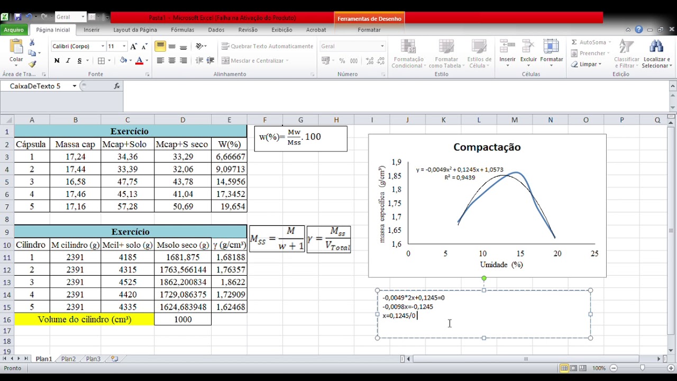
Task: Open Formatar como Tabela gallery
Action: pos(446,54)
